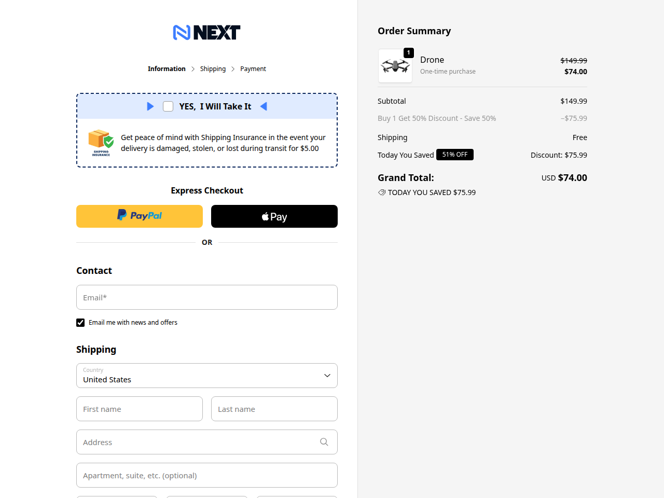Viewport: 664px width, 498px height.
Task: Checkout with the Apple Pay button
Action: coord(274,216)
